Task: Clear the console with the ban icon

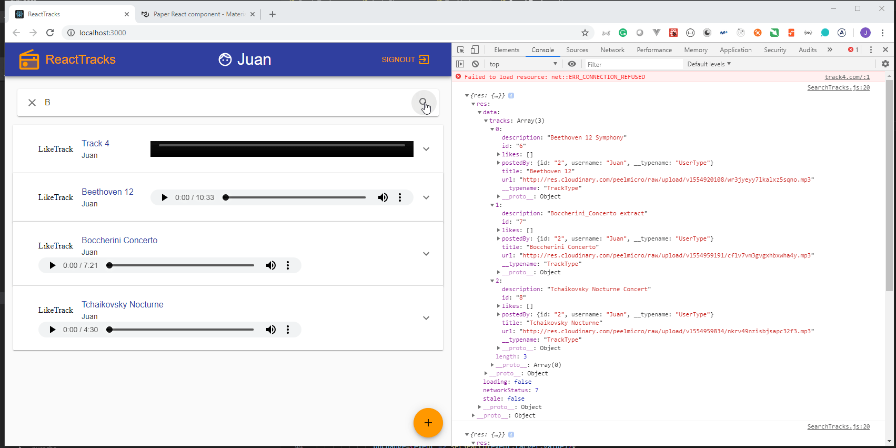Action: 475,64
